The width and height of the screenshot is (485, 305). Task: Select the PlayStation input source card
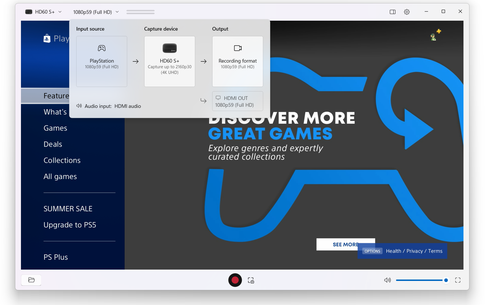[101, 61]
